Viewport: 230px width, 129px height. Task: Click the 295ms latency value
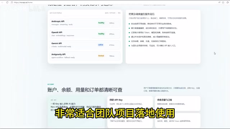pyautogui.click(x=112, y=34)
